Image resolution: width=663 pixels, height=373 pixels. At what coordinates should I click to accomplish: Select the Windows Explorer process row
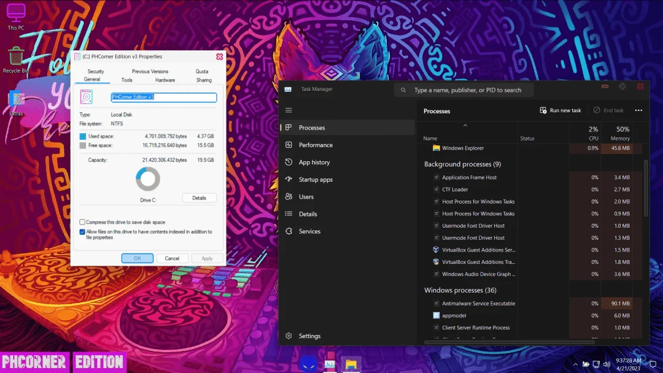click(x=530, y=148)
